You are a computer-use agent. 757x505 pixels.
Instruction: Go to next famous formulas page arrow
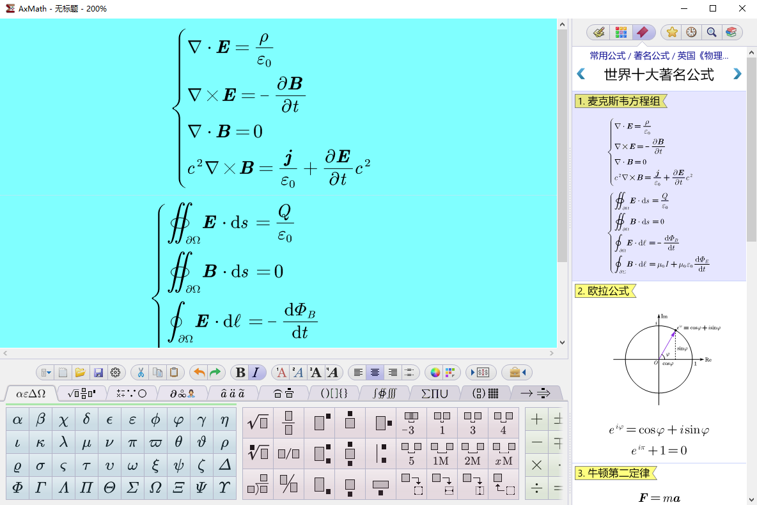[737, 74]
